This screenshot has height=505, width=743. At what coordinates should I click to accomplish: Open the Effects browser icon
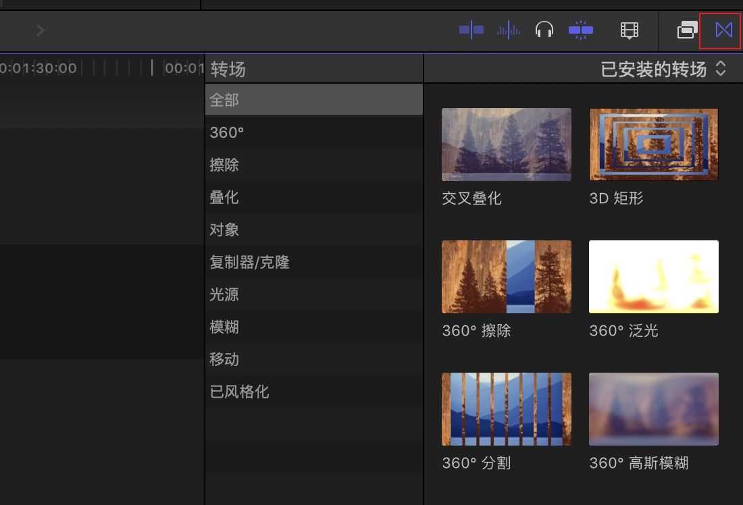point(687,30)
